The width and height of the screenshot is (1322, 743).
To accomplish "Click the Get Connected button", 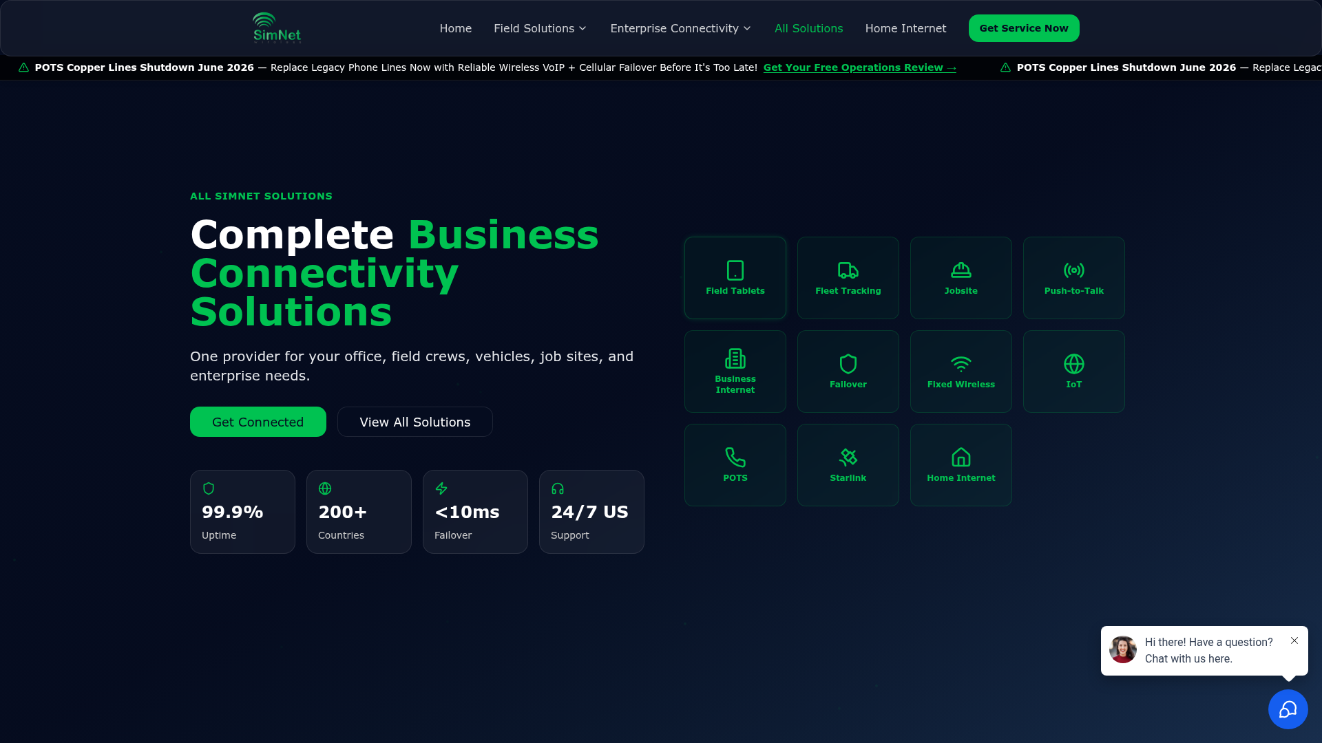I will 258,422.
